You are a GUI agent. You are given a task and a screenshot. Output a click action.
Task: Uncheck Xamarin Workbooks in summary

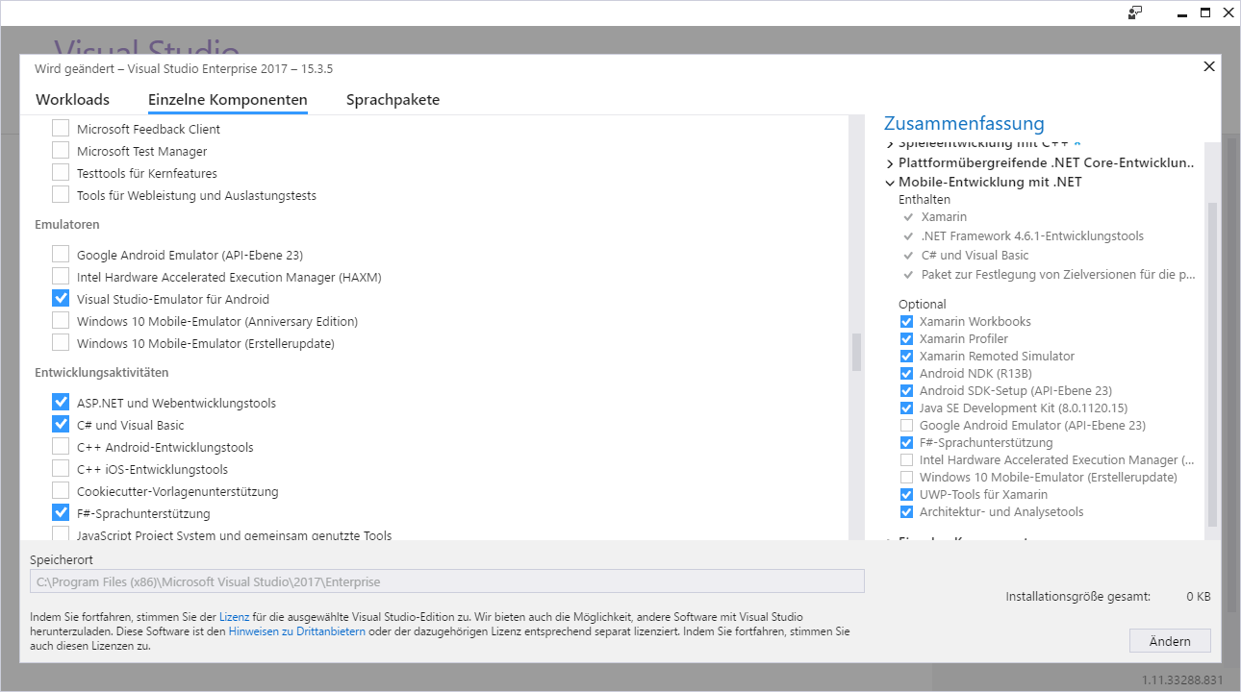point(906,322)
